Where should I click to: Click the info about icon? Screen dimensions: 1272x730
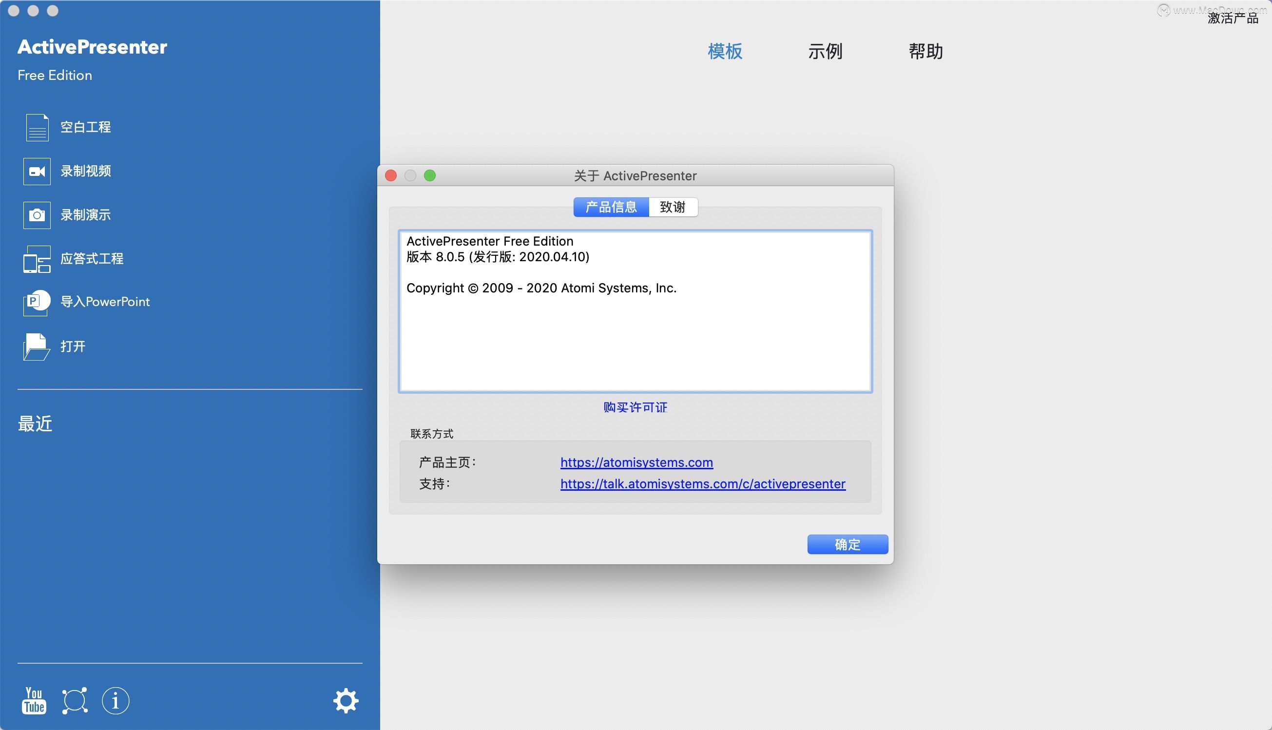[x=116, y=700]
